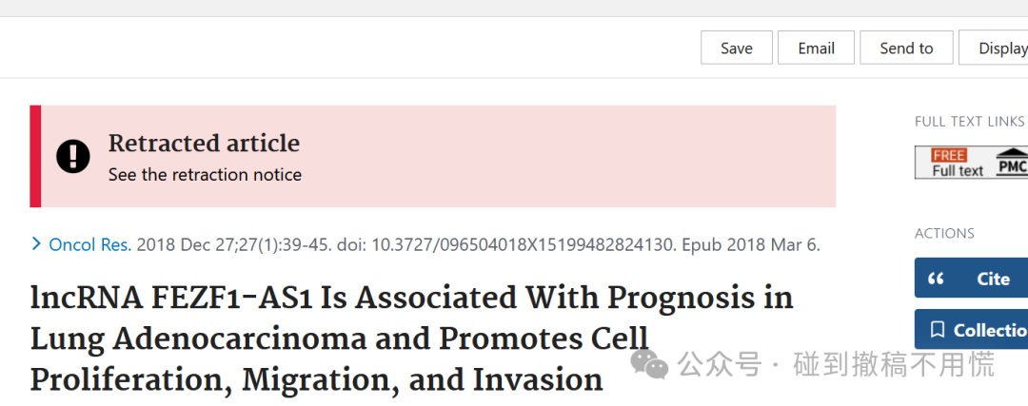This screenshot has height=406, width=1028.
Task: Open the Oncol Res. journal link
Action: pyautogui.click(x=90, y=245)
